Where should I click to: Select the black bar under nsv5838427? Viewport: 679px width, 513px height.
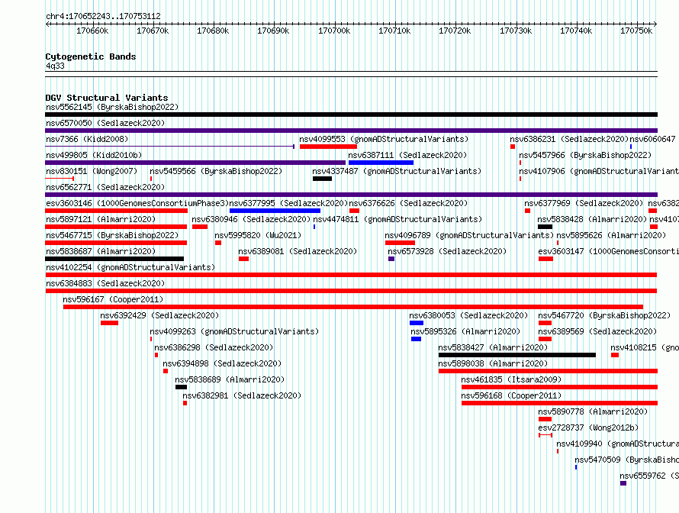(517, 355)
